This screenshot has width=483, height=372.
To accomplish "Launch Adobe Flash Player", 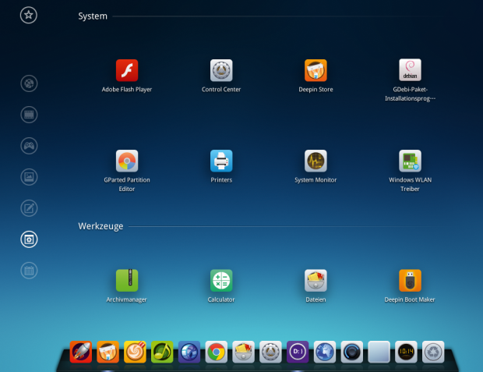I will tap(127, 71).
